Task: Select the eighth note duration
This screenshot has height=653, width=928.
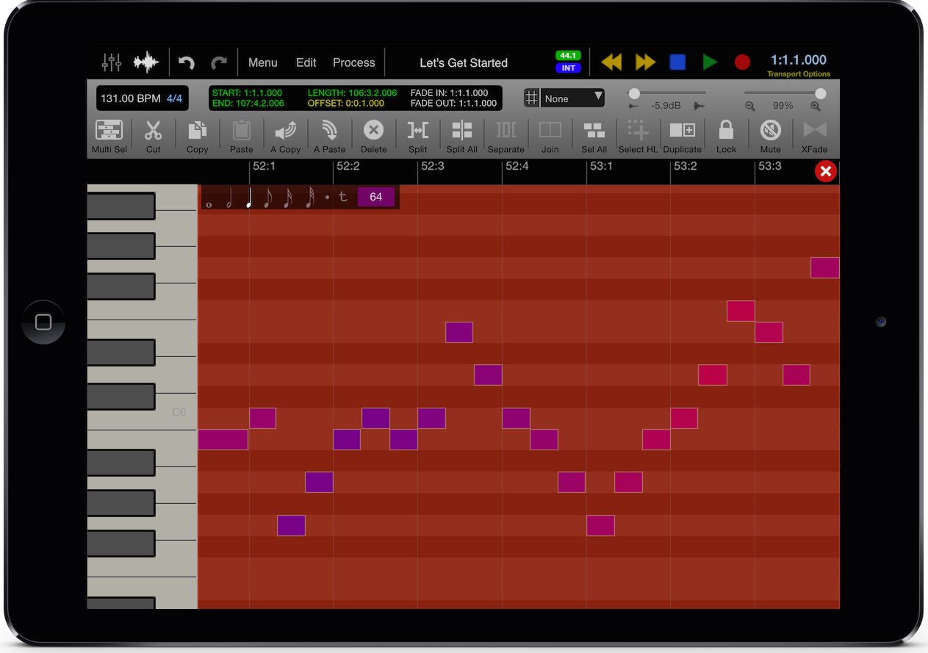Action: click(268, 197)
